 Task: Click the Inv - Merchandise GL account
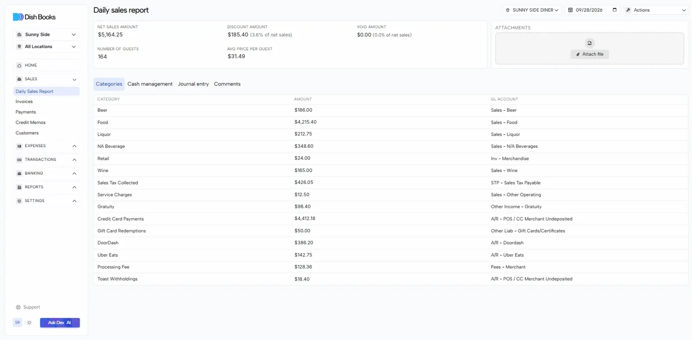click(x=509, y=159)
